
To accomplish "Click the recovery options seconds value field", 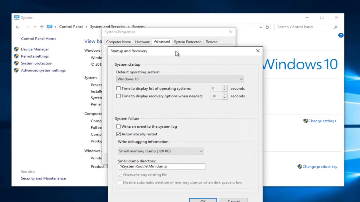I will click(x=216, y=96).
